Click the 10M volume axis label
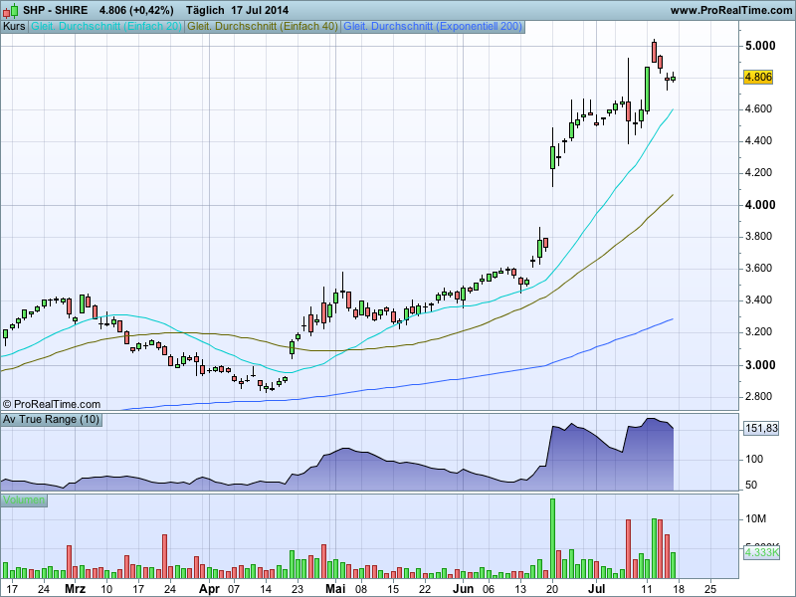Image resolution: width=796 pixels, height=597 pixels. click(755, 519)
